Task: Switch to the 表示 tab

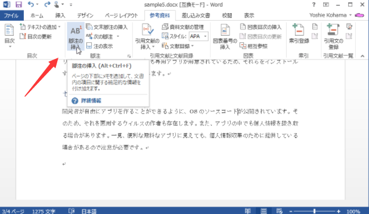Action: [249, 15]
